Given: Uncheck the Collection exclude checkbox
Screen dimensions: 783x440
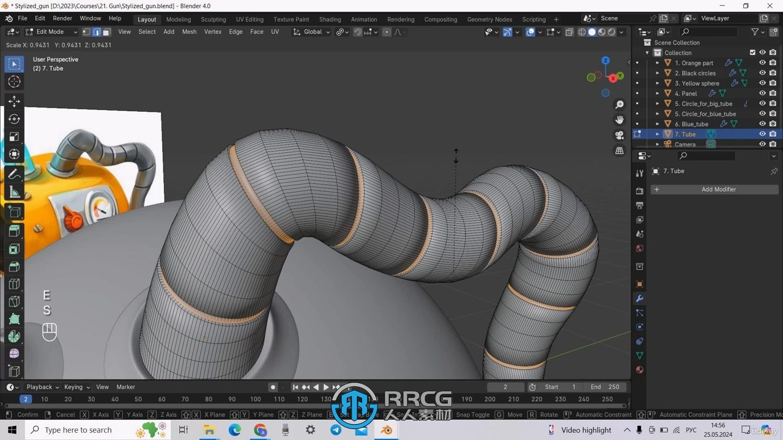Looking at the screenshot, I should tap(752, 53).
